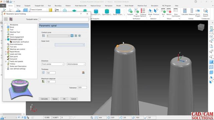Open the Simulation ribbon tab
This screenshot has width=214, height=120.
click(x=154, y=6)
